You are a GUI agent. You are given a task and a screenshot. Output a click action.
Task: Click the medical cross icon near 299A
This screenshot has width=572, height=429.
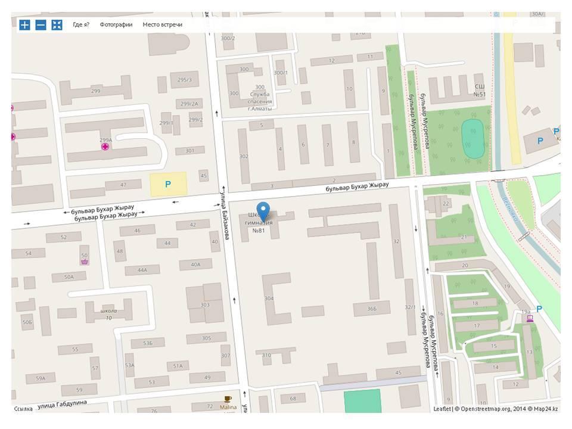tap(105, 147)
